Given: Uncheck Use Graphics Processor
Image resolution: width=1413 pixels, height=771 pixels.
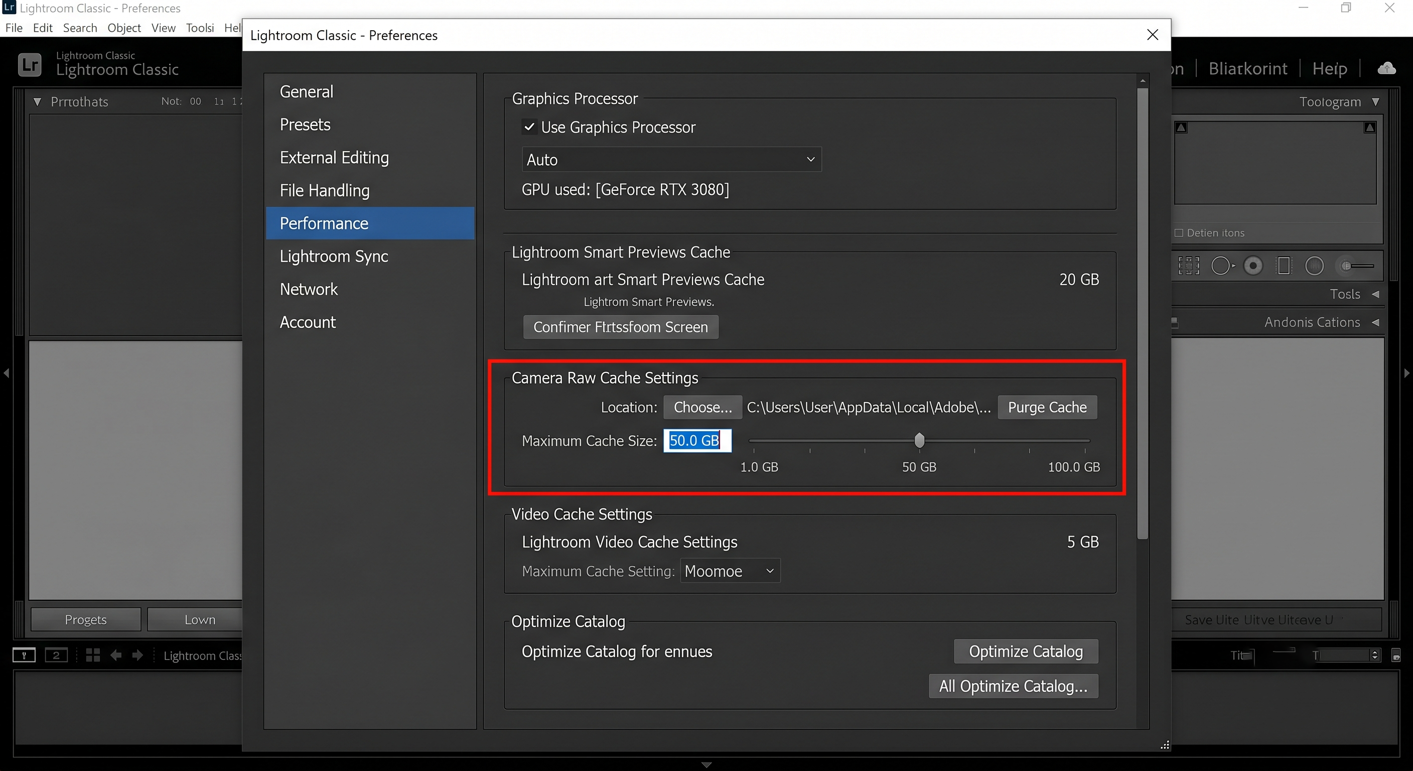Looking at the screenshot, I should [529, 127].
